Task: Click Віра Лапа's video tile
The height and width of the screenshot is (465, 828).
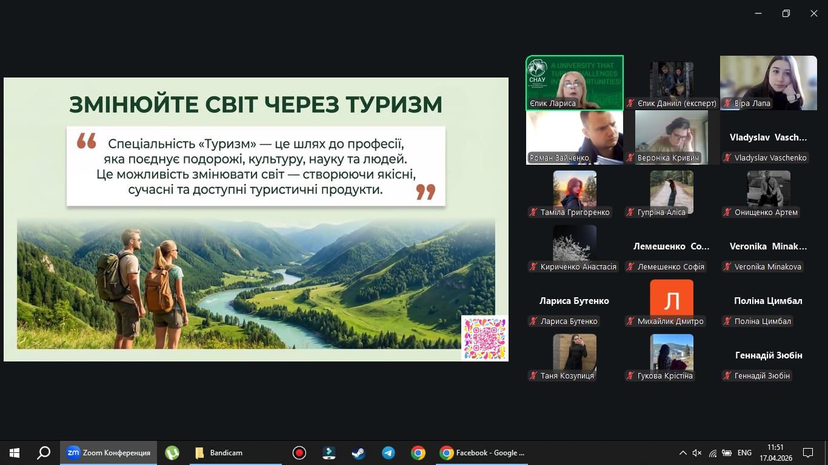Action: [x=768, y=82]
